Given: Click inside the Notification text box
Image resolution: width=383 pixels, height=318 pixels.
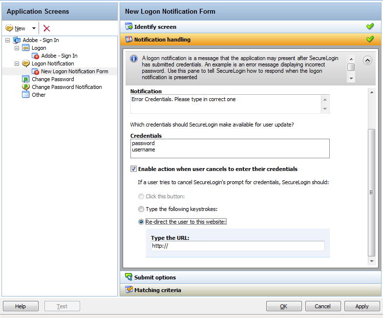Looking at the screenshot, I should click(226, 104).
